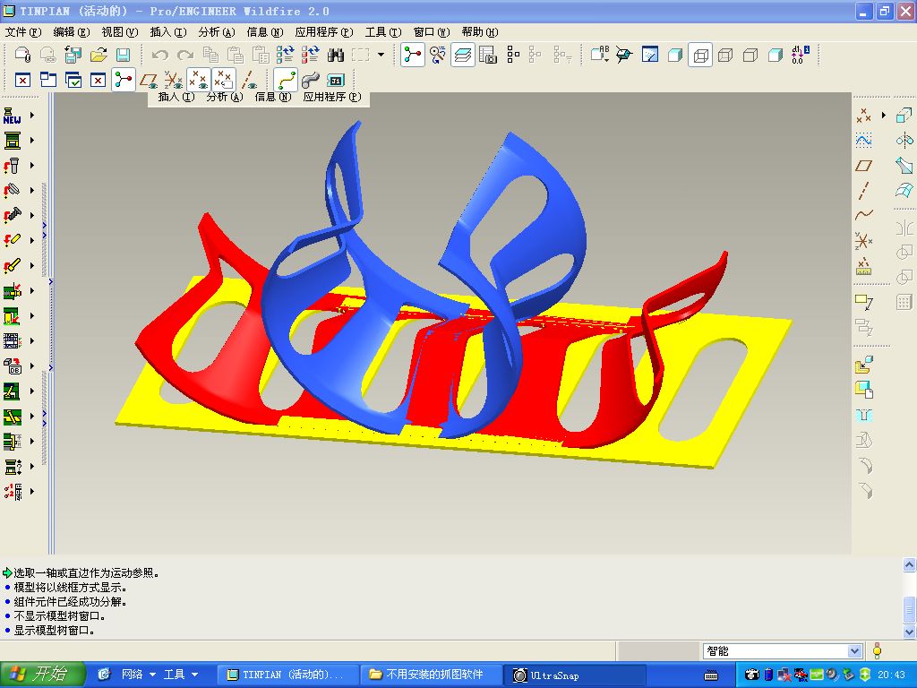Switch to UltraSnap taskbar button

[573, 675]
